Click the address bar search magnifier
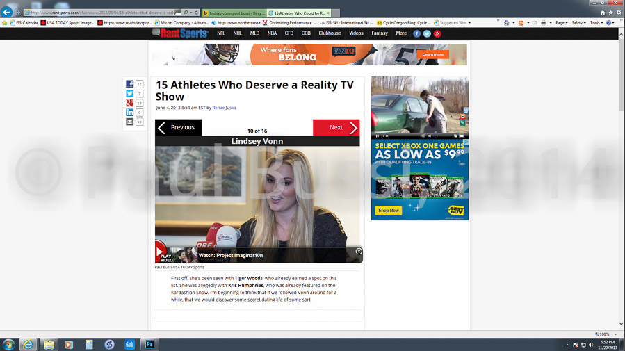Viewport: 625px width, 351px height. tap(186, 13)
